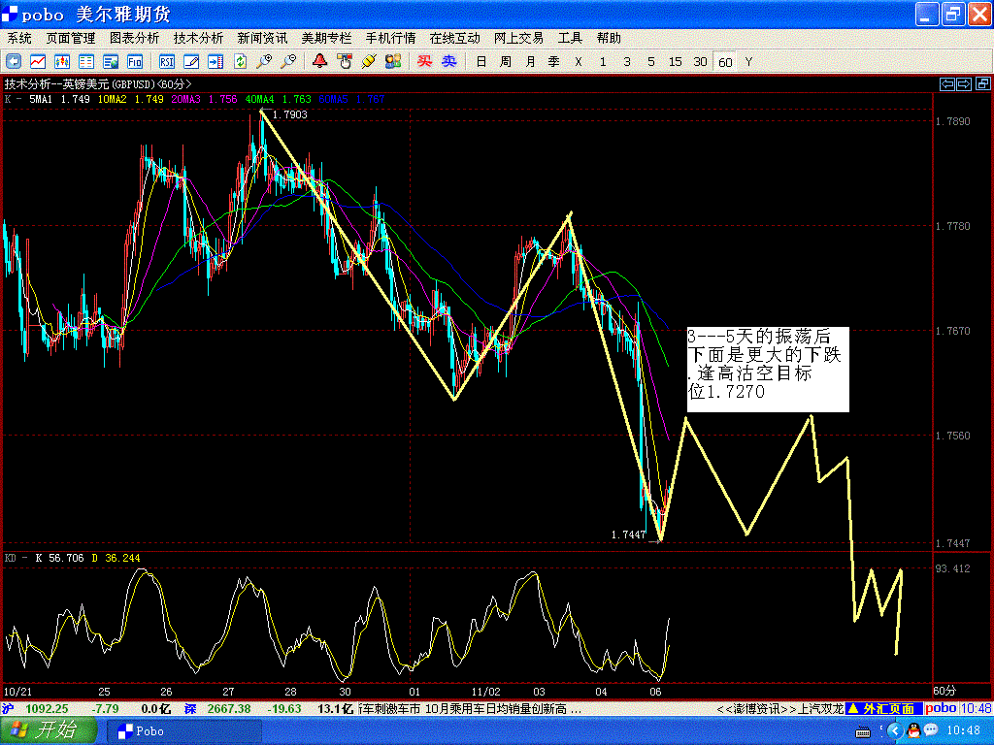994x745 pixels.
Task: Switch to the 60-minute period
Action: coord(725,62)
